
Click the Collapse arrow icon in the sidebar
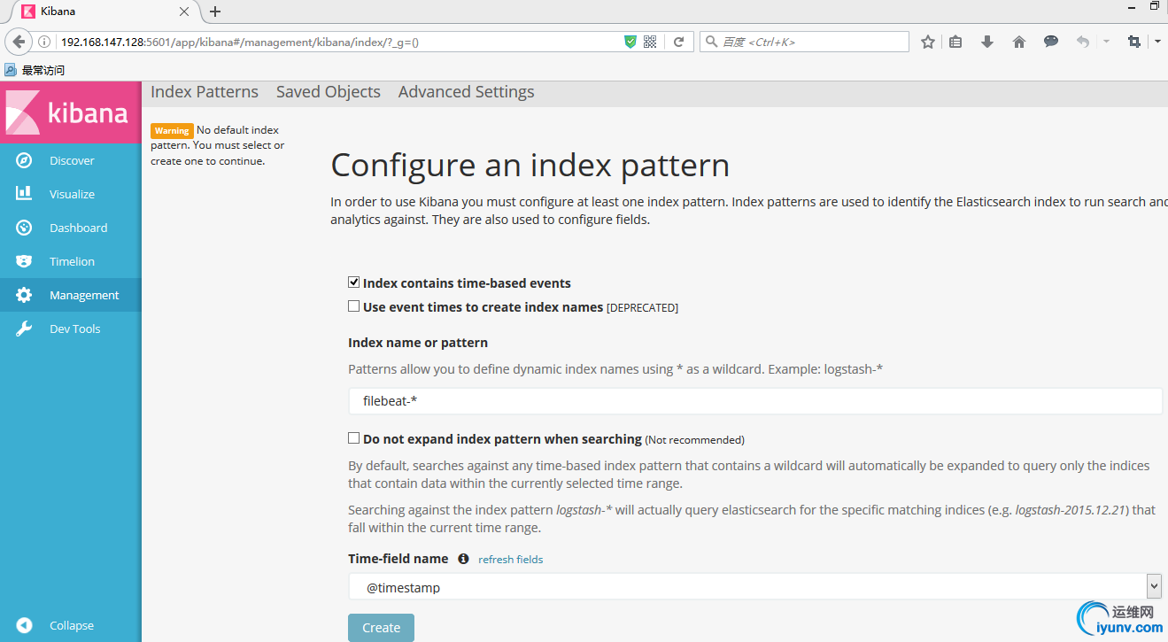tap(24, 625)
